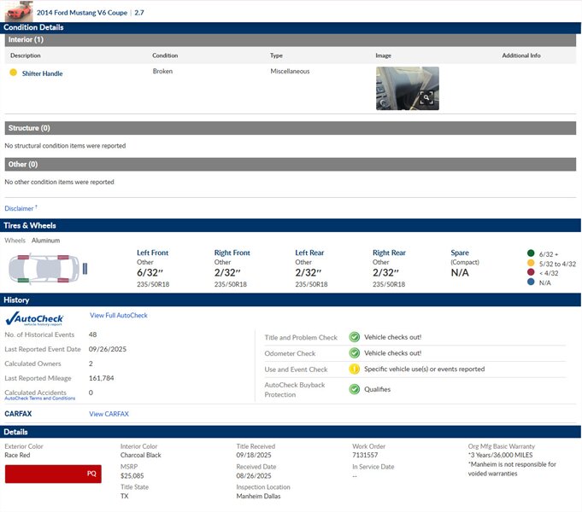Screen dimensions: 582x512
Task: Click the vehicle thumbnail in the header
Action: 17,11
